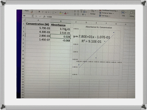Image resolution: width=147 pixels, height=110 pixels.
Task: Click the 'Absorbance' header cell
Action: 61,25
